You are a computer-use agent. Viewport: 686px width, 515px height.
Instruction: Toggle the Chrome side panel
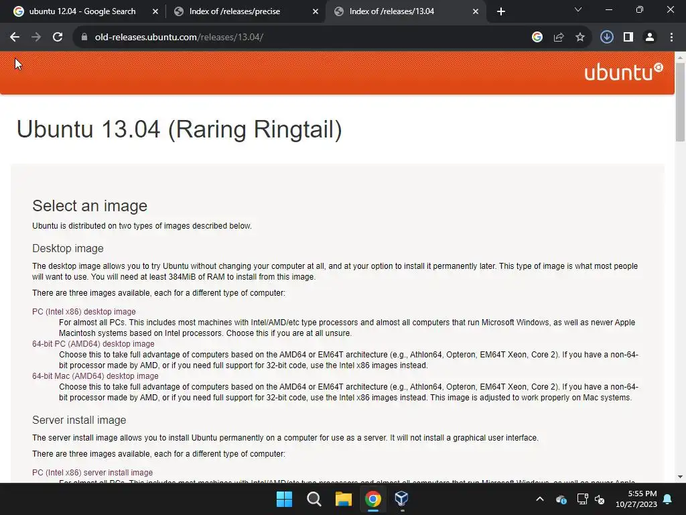click(628, 38)
